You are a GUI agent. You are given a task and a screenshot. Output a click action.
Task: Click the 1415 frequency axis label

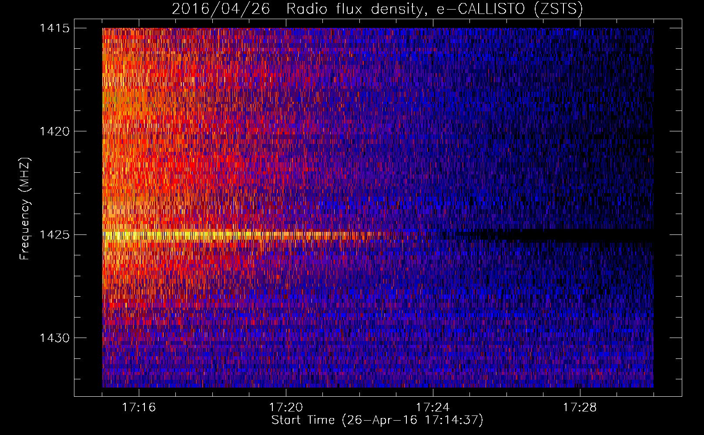tap(55, 28)
